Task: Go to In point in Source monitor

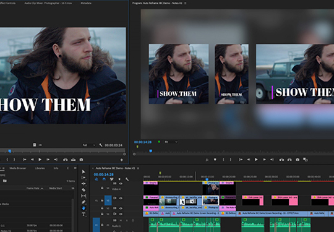Action: [25, 160]
